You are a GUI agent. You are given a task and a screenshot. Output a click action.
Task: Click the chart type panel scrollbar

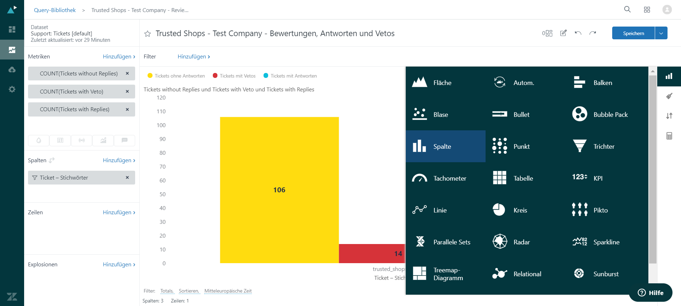653,169
